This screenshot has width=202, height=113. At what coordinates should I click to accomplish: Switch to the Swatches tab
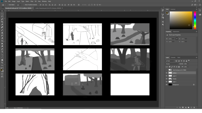pyautogui.click(x=173, y=9)
